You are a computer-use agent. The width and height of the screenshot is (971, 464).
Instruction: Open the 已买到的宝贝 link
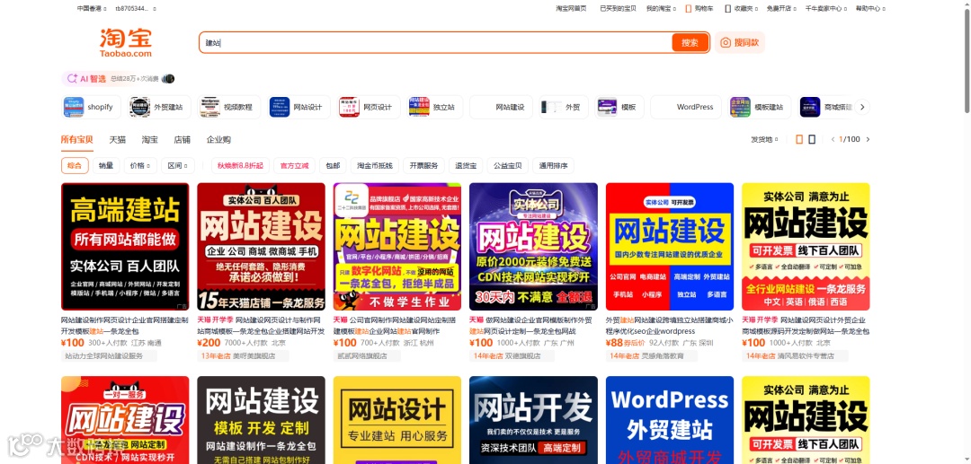click(616, 9)
